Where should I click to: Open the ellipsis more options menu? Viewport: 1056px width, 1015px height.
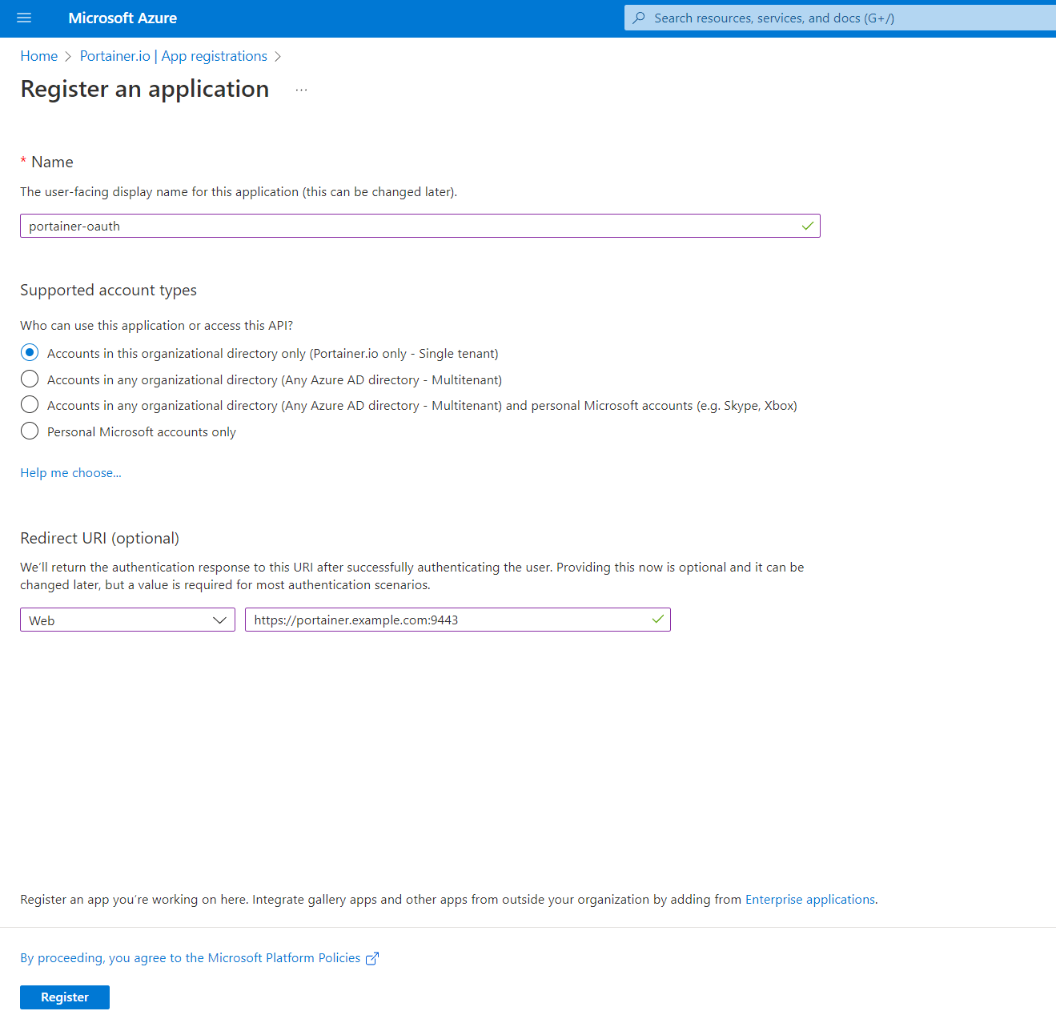coord(301,90)
